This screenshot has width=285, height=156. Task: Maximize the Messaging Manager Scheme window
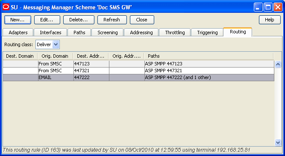[268, 7]
